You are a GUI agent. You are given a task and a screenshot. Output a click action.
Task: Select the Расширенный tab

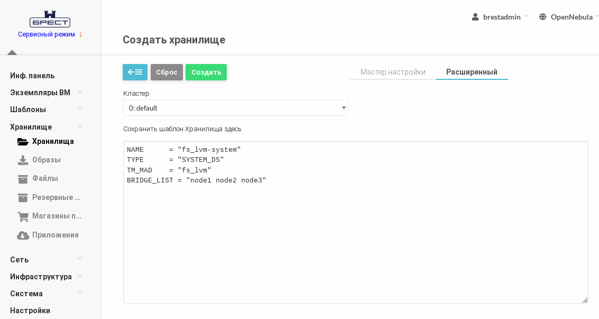[472, 72]
